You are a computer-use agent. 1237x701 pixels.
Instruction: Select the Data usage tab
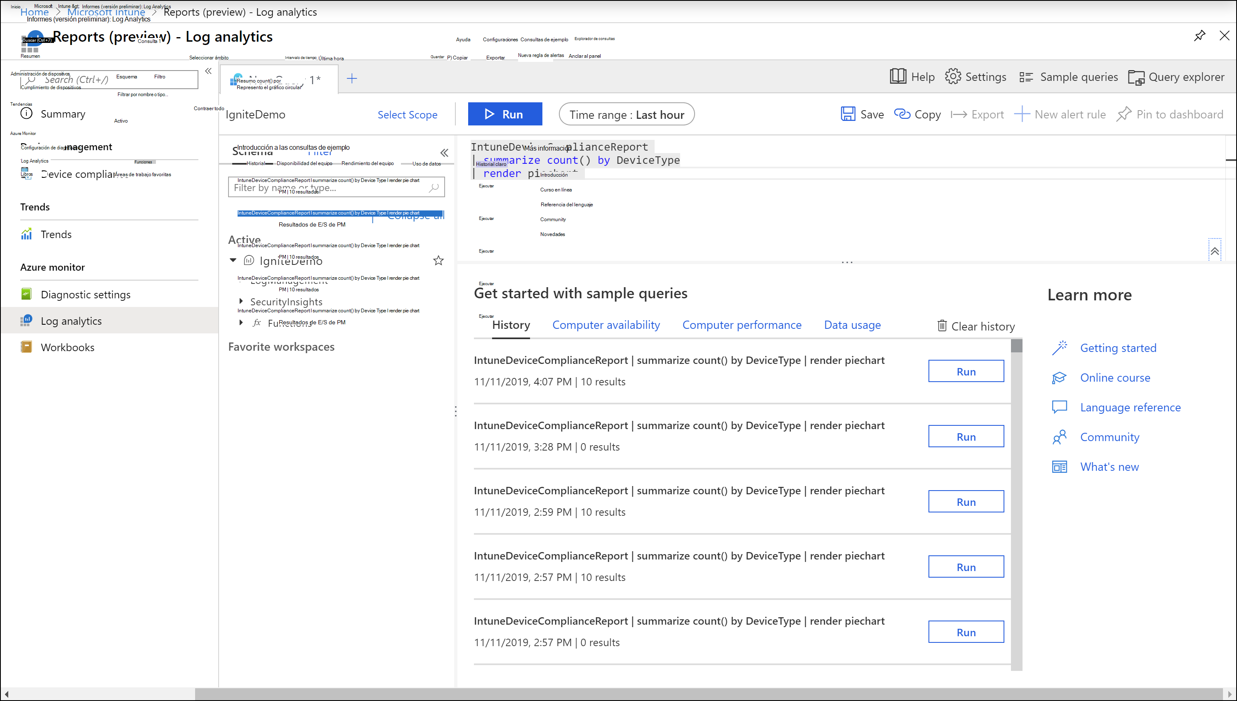pos(852,325)
